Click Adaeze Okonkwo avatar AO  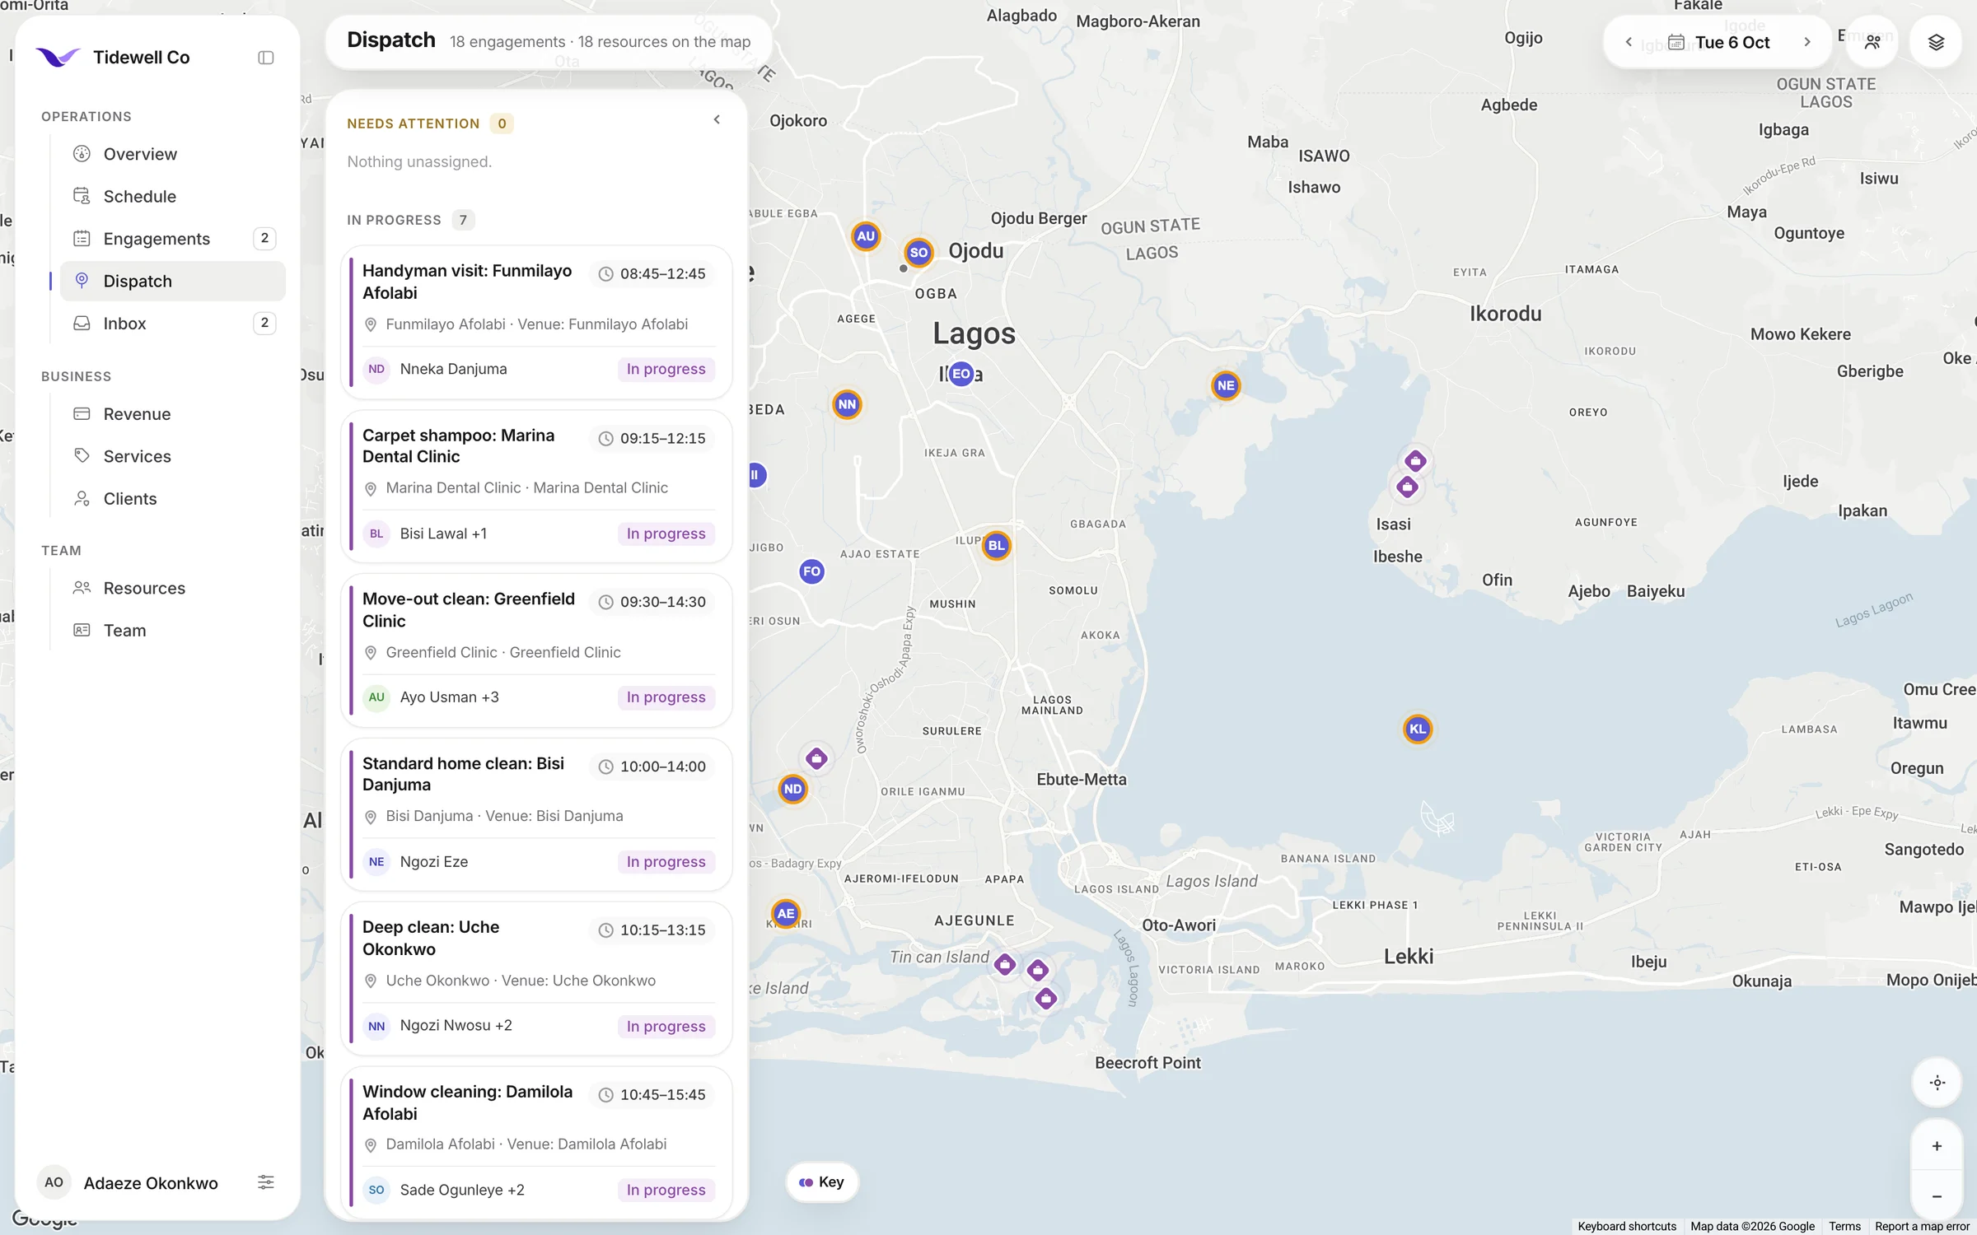(54, 1182)
